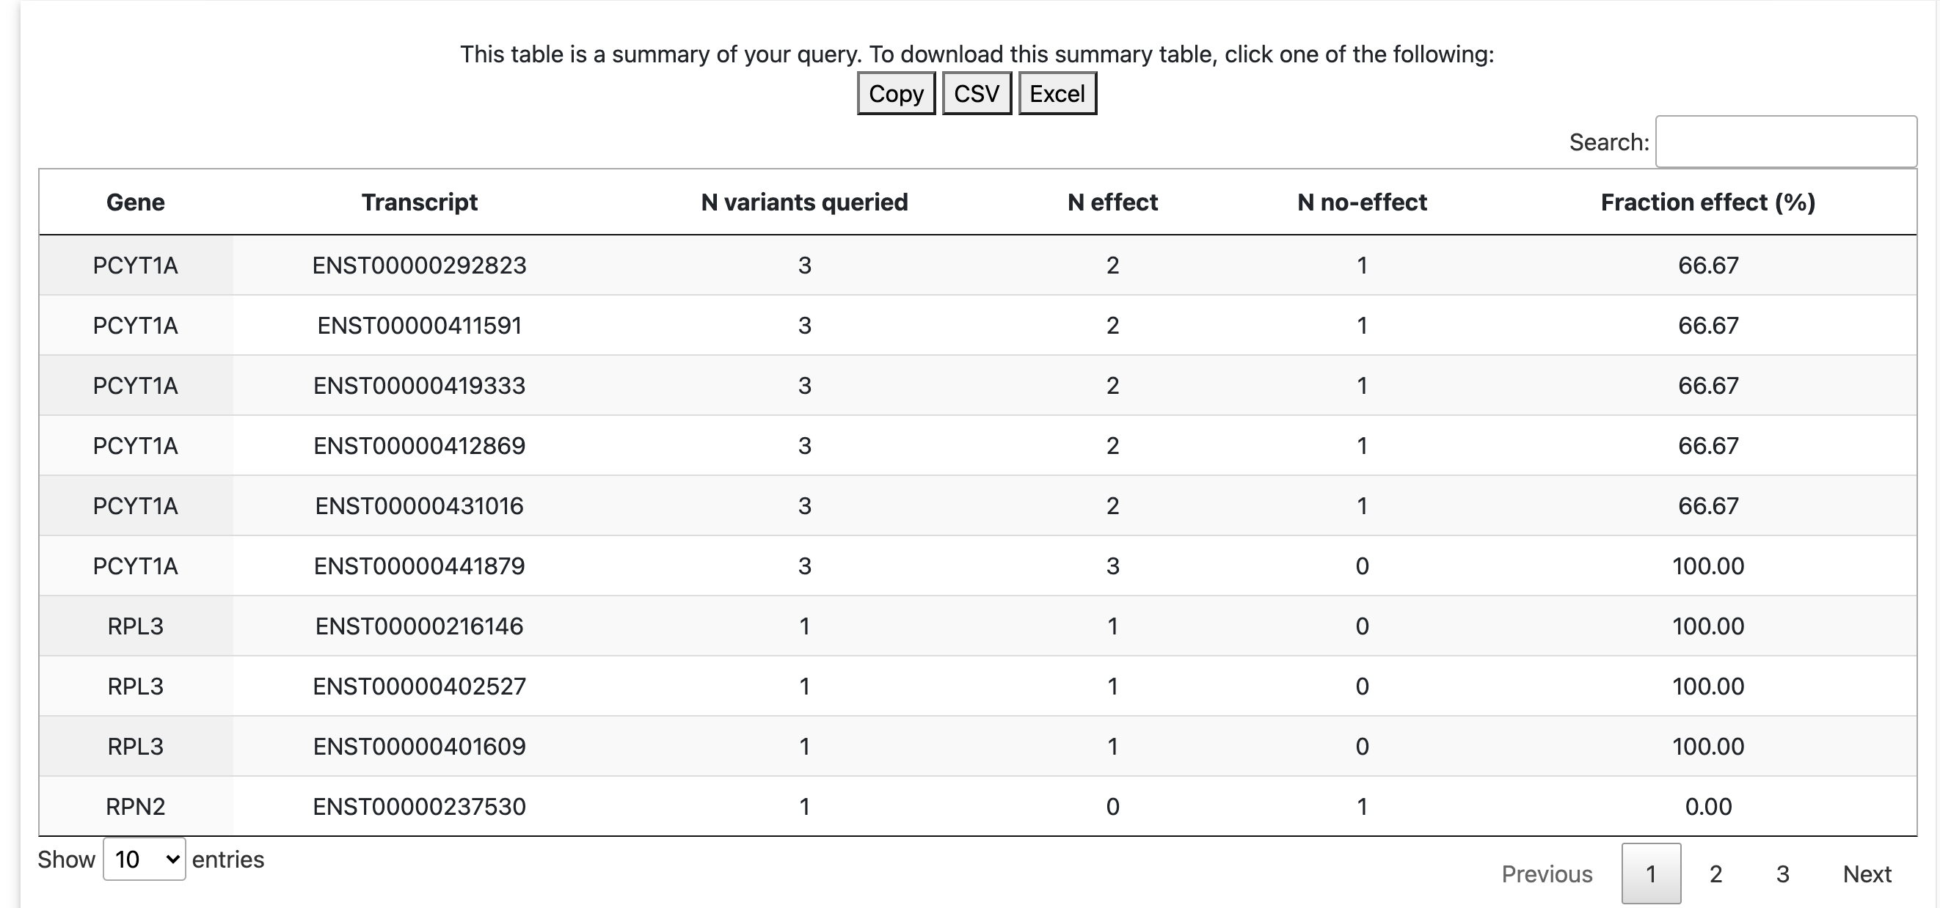Select the RPN2 ENST00000237530 row
This screenshot has height=908, width=1940.
[977, 806]
